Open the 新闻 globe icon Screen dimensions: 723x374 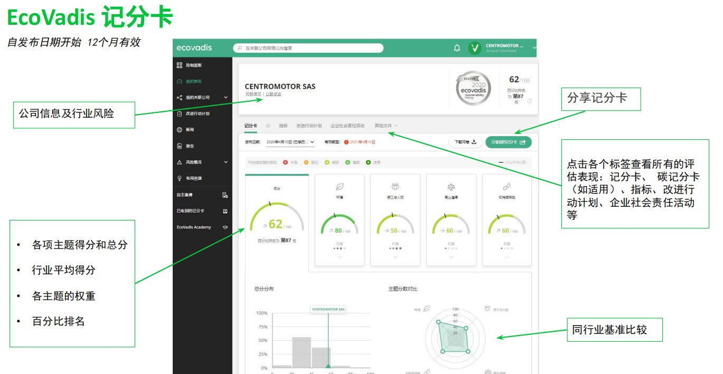coord(180,129)
